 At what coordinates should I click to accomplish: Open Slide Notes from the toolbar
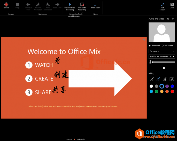[x=96, y=5]
